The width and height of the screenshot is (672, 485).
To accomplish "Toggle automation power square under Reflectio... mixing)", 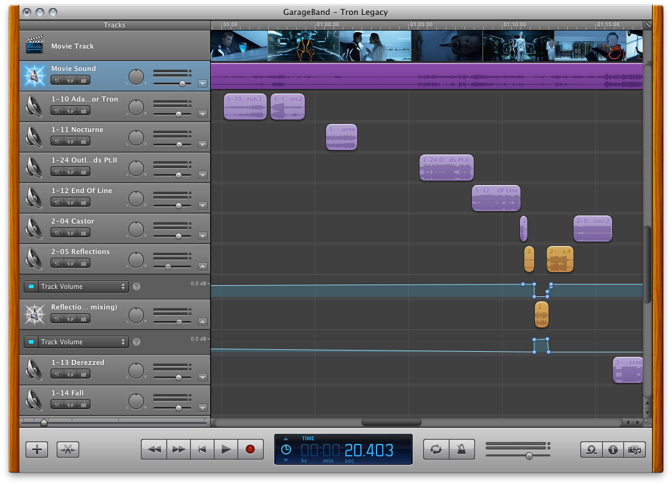I will click(x=31, y=342).
